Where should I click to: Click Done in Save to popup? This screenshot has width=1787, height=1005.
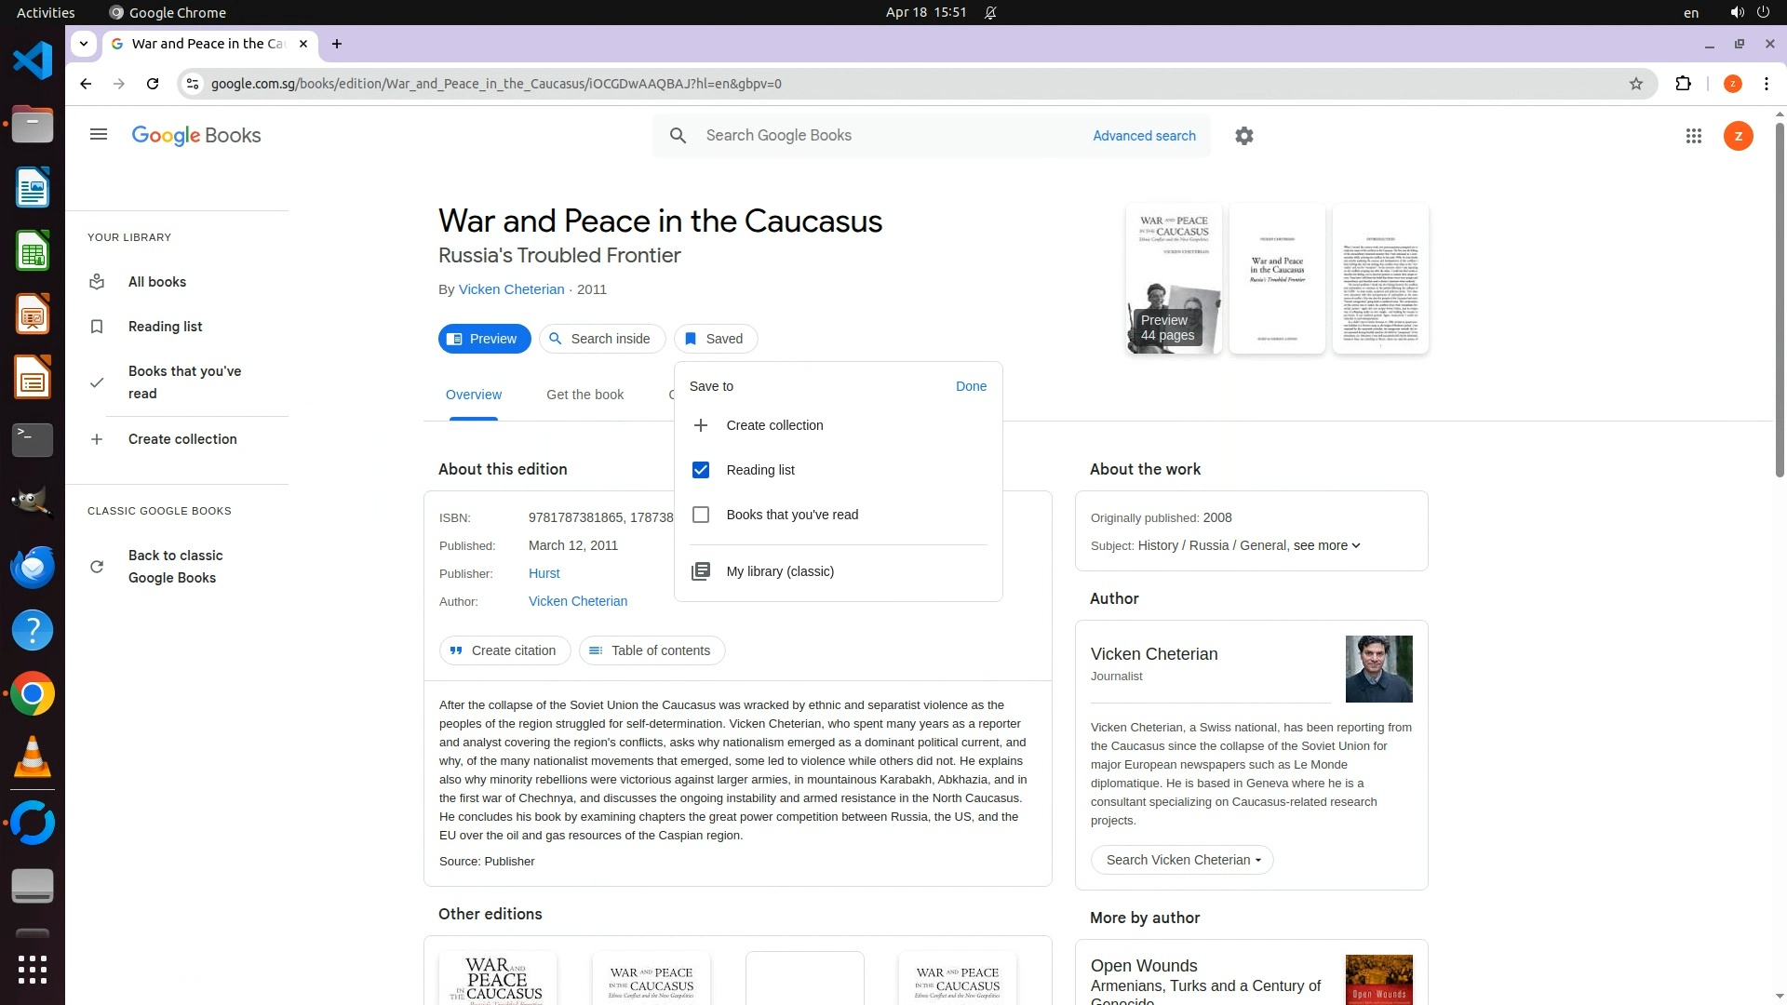[x=971, y=386]
